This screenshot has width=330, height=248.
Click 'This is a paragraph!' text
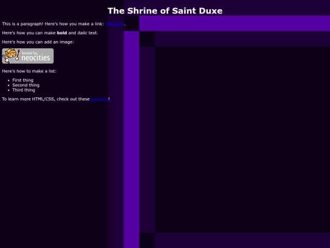[x=23, y=24]
